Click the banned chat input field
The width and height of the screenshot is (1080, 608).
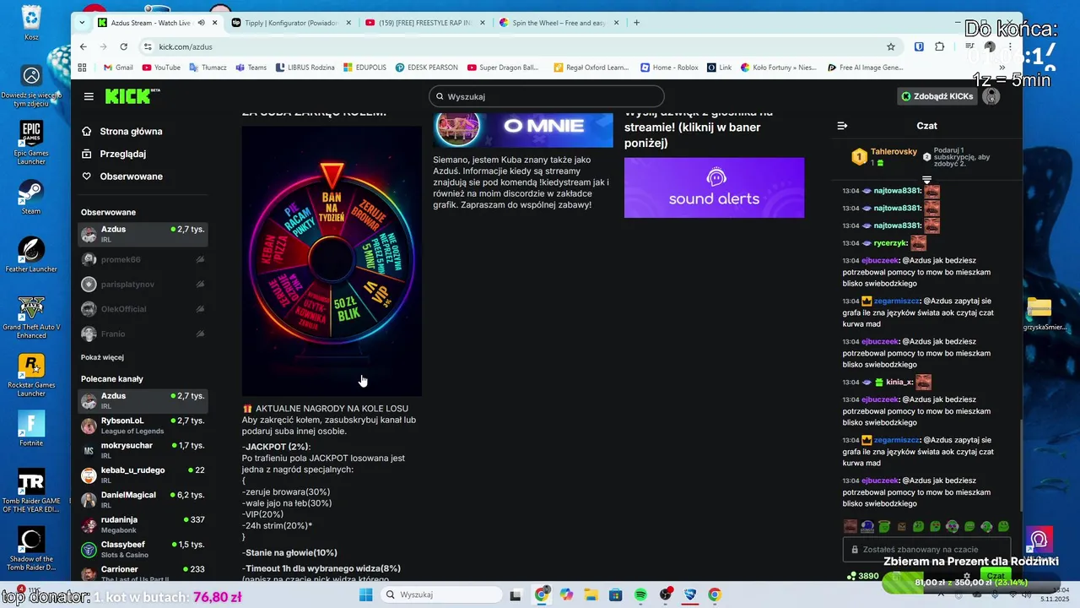point(926,550)
